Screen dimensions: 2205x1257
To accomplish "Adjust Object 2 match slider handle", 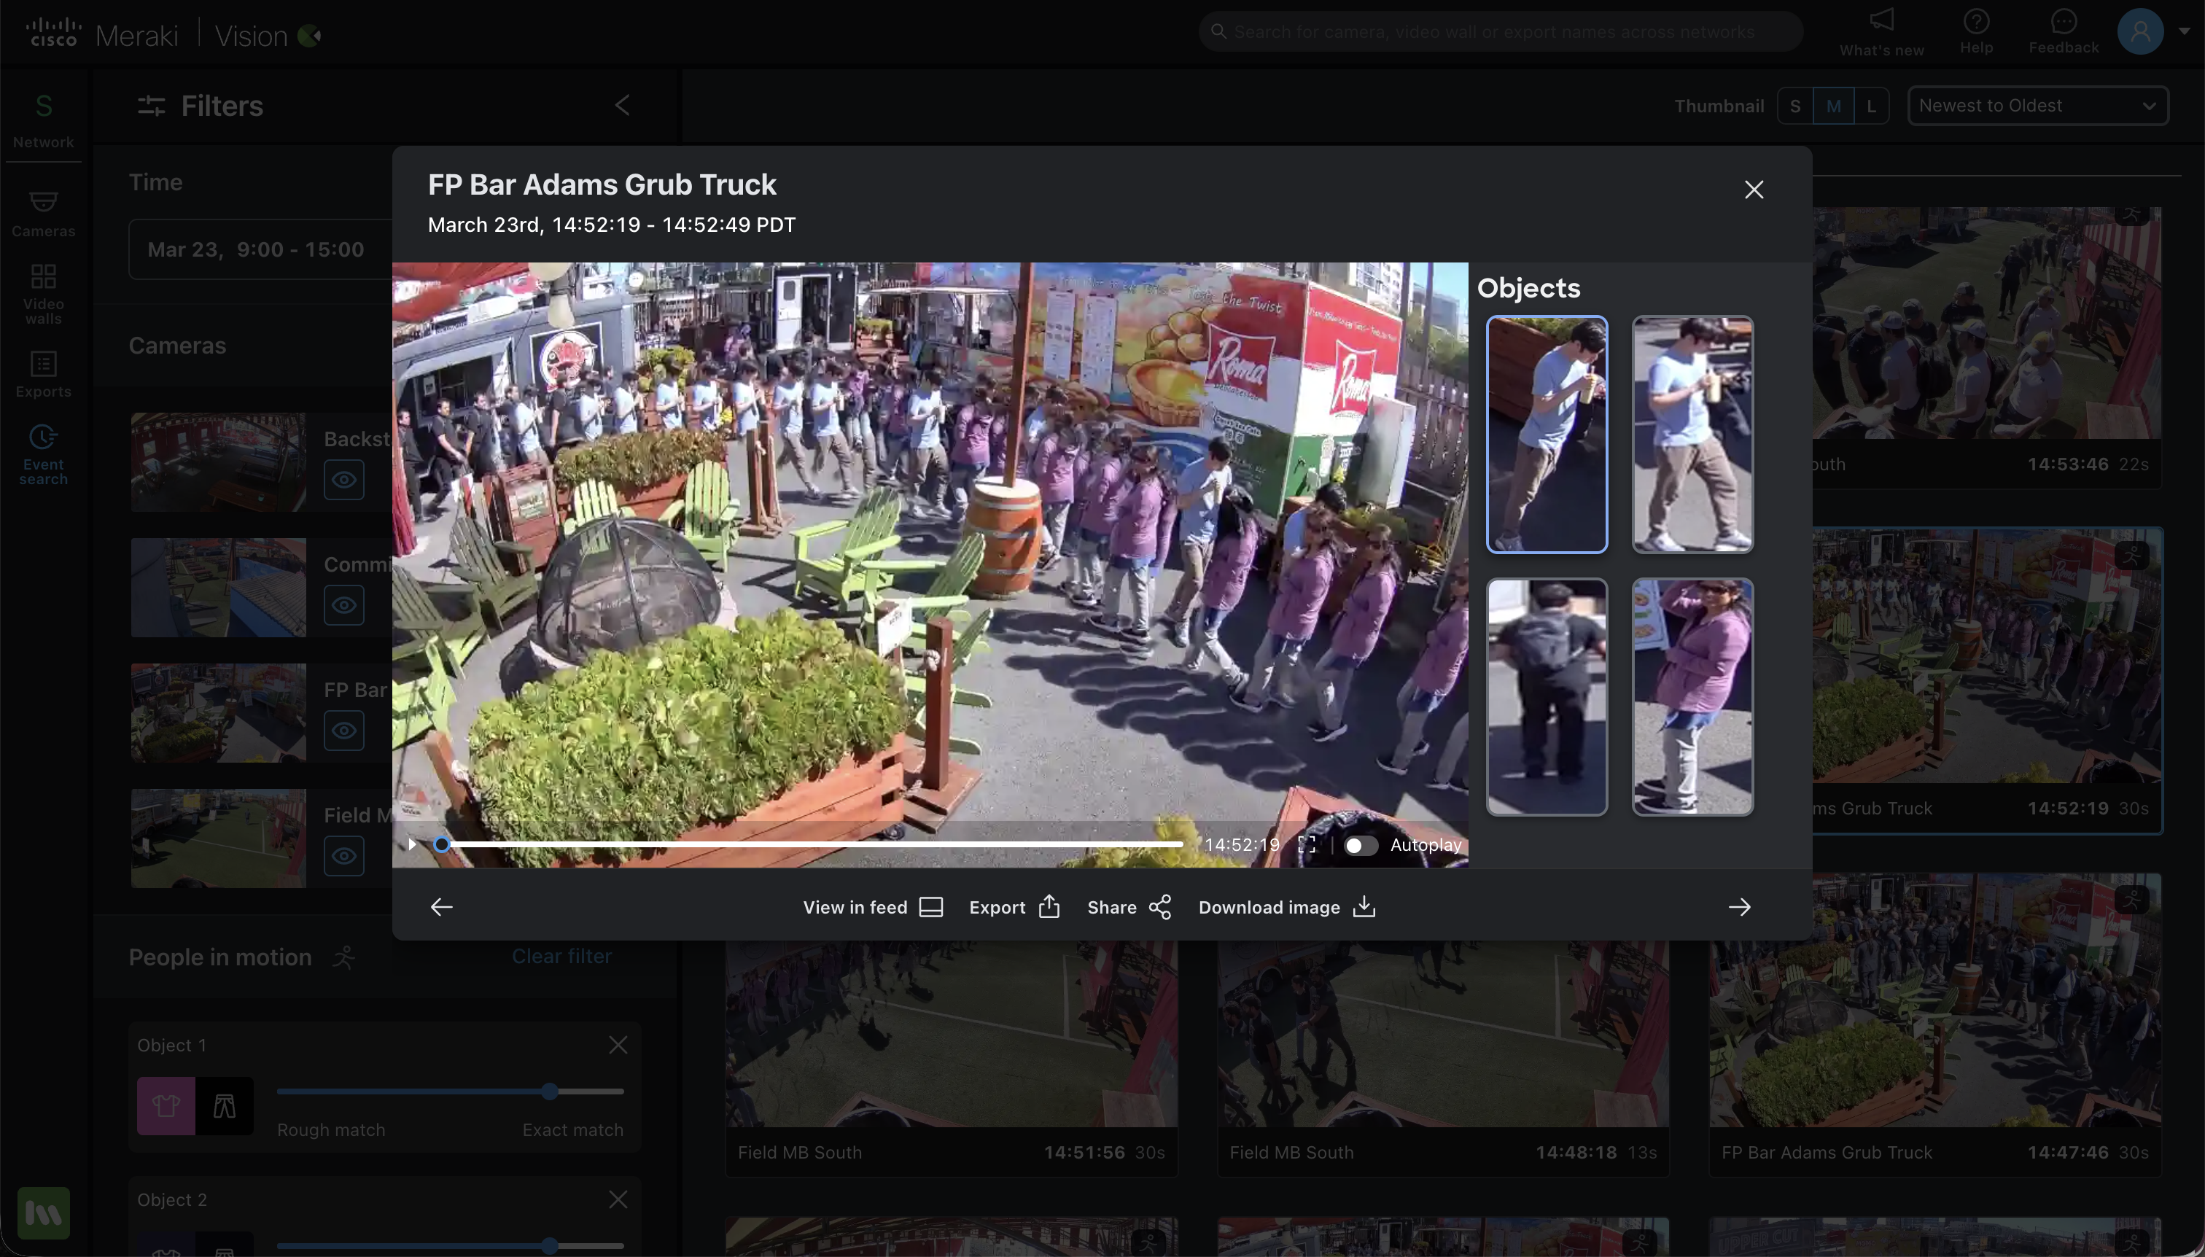I will pyautogui.click(x=550, y=1245).
